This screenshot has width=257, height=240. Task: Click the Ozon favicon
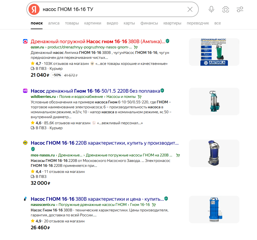[25, 42]
